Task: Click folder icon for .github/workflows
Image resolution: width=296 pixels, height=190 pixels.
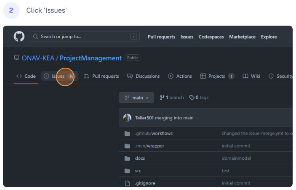Action: click(127, 133)
